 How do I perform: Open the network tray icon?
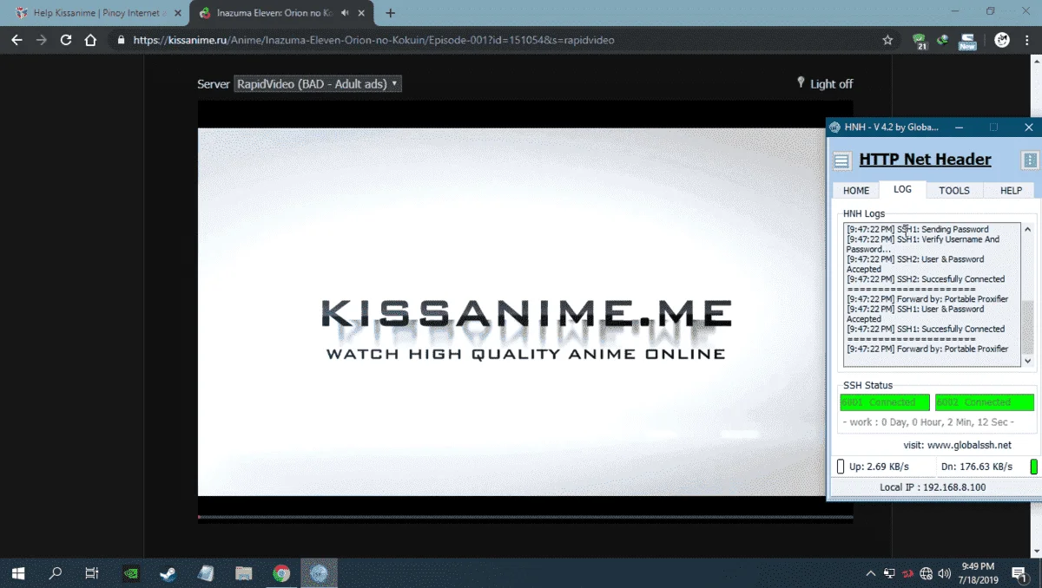[927, 573]
